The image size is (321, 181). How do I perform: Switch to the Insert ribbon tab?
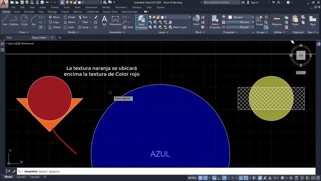[x=17, y=12]
